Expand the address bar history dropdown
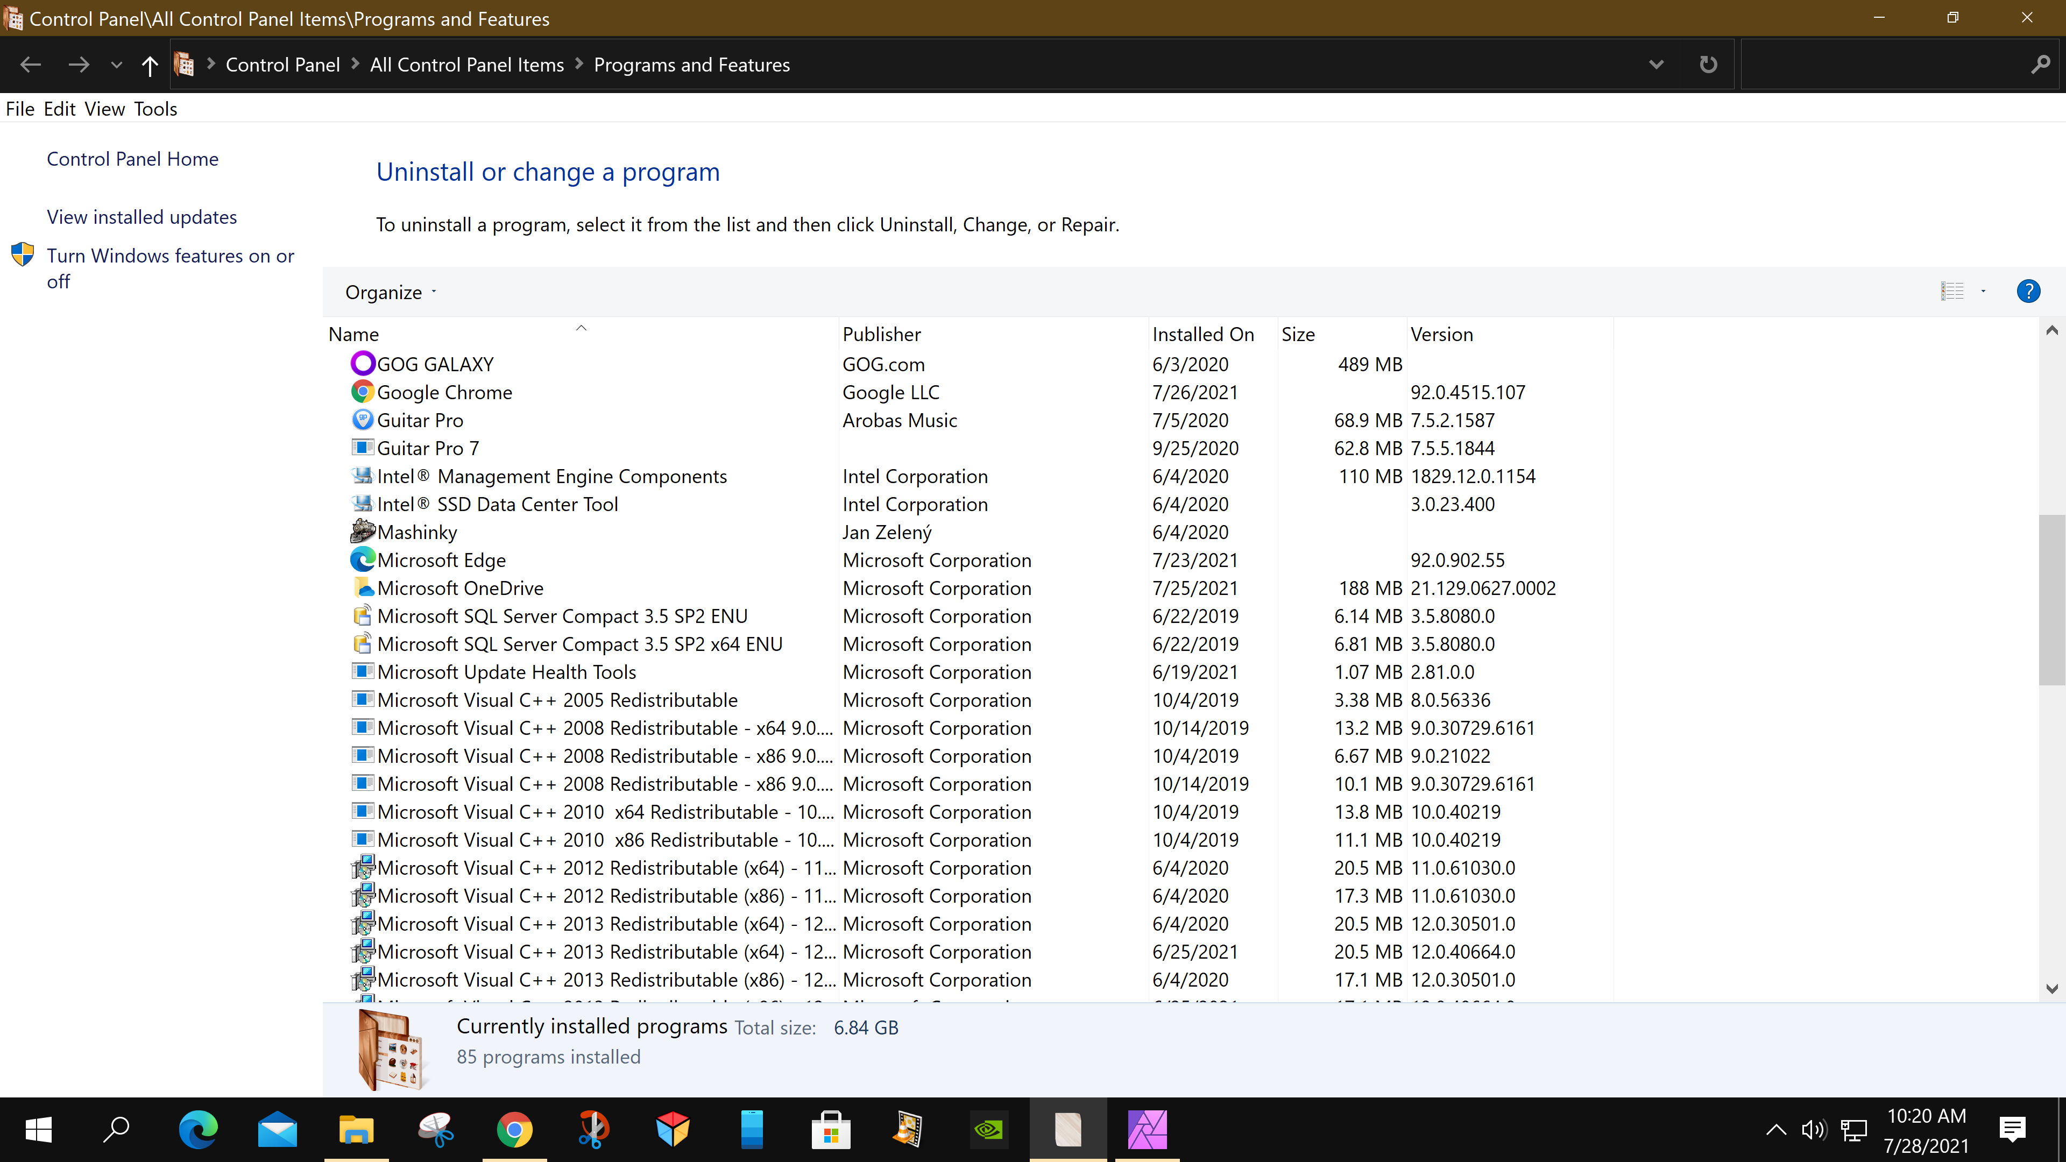Screen dimensions: 2066x1162 click(1656, 65)
